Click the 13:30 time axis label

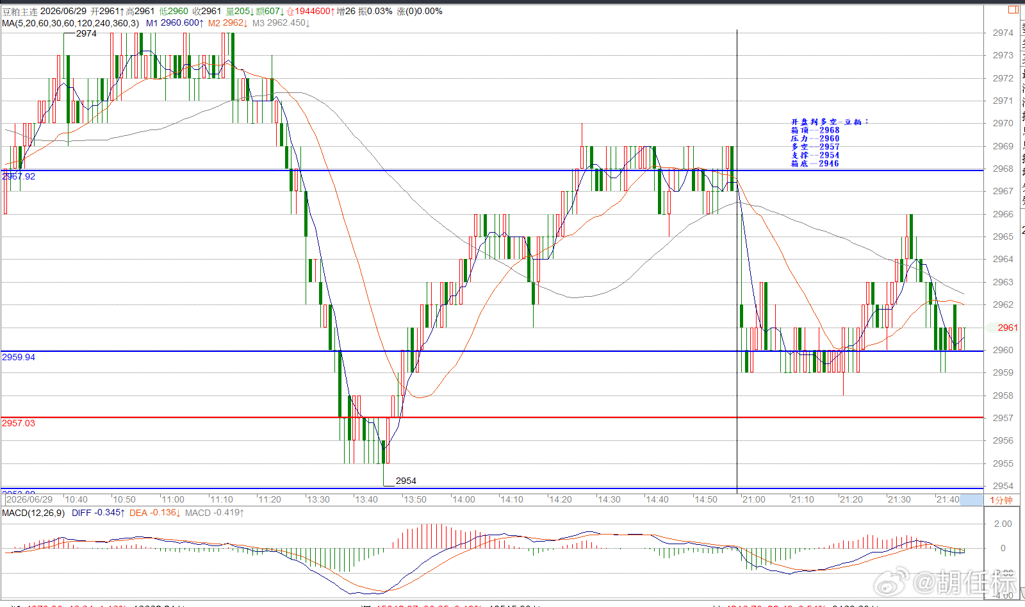(318, 500)
